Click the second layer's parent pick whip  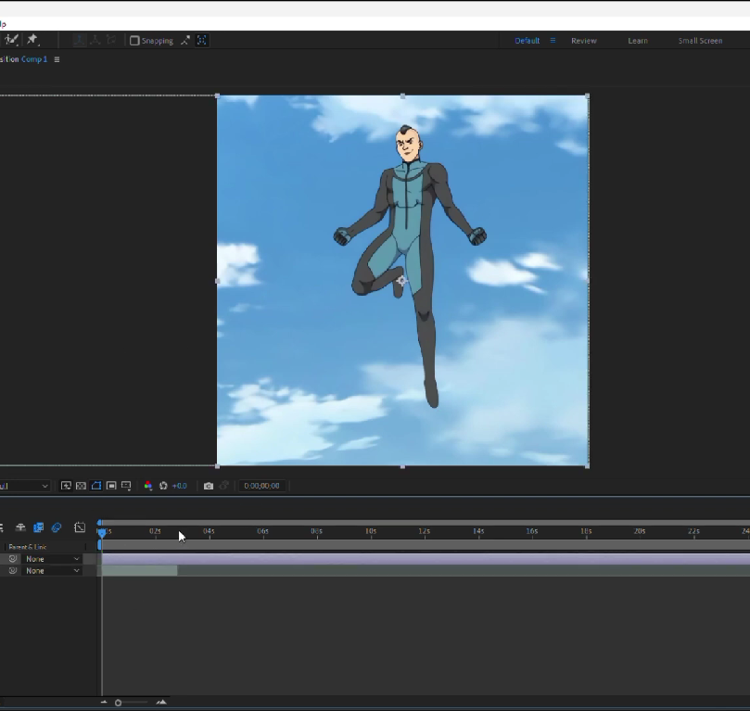pos(13,571)
